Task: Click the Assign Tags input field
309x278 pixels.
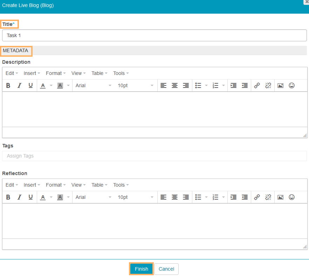Action: click(x=154, y=156)
